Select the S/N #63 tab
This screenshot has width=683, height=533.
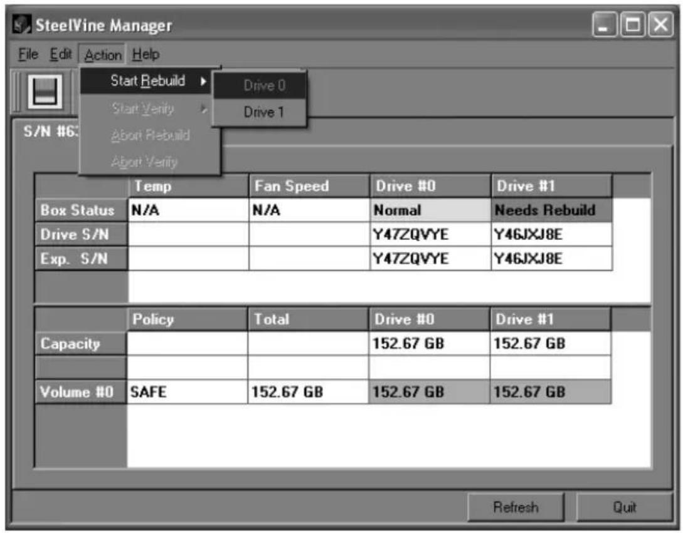point(50,131)
